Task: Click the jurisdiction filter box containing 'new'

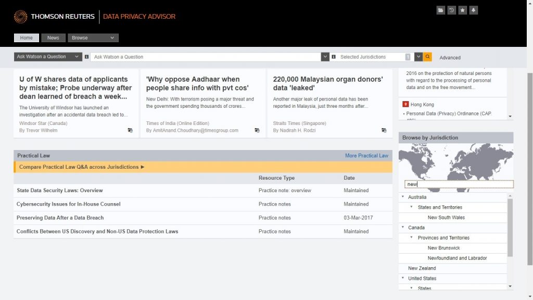Action: pyautogui.click(x=459, y=184)
